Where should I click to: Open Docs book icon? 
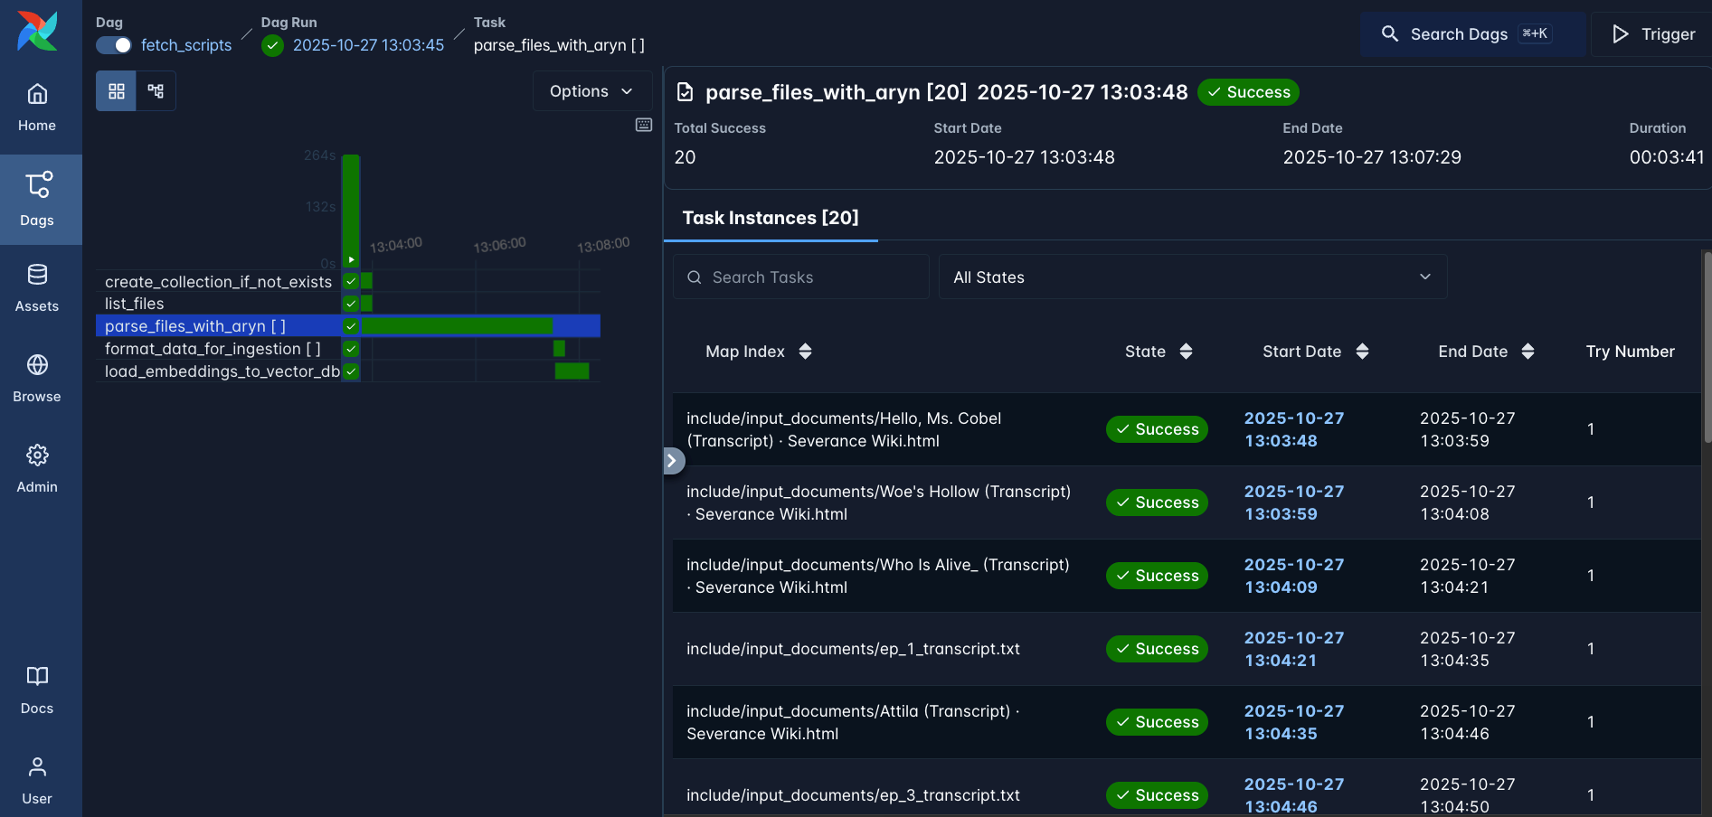point(36,690)
